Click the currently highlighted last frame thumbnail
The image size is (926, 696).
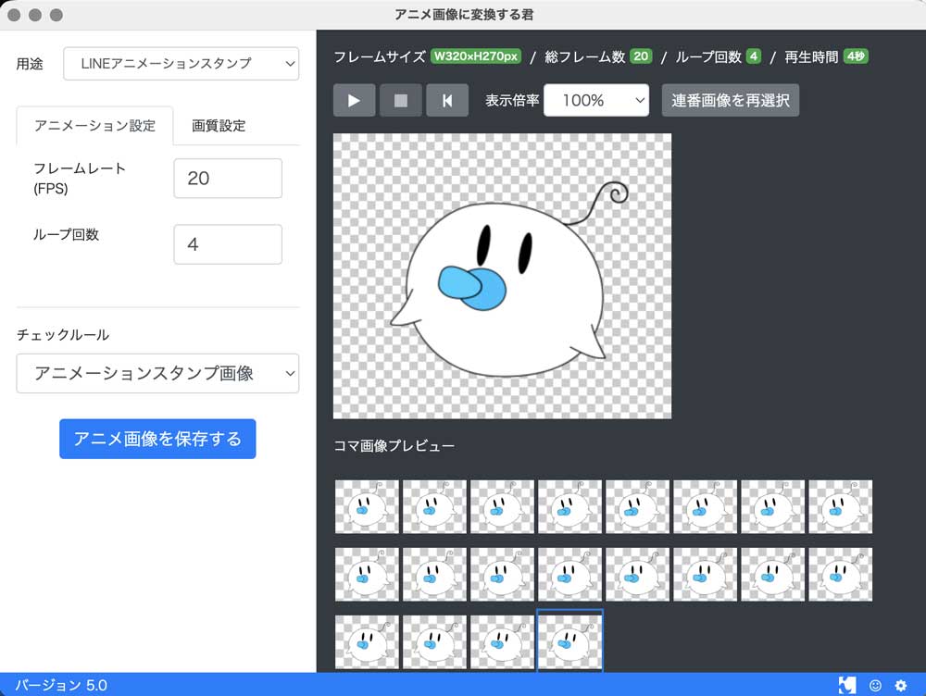569,640
